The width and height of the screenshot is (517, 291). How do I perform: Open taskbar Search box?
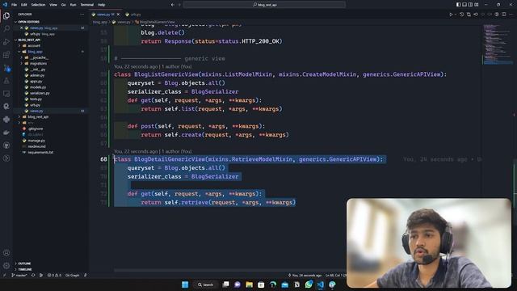coord(206,285)
